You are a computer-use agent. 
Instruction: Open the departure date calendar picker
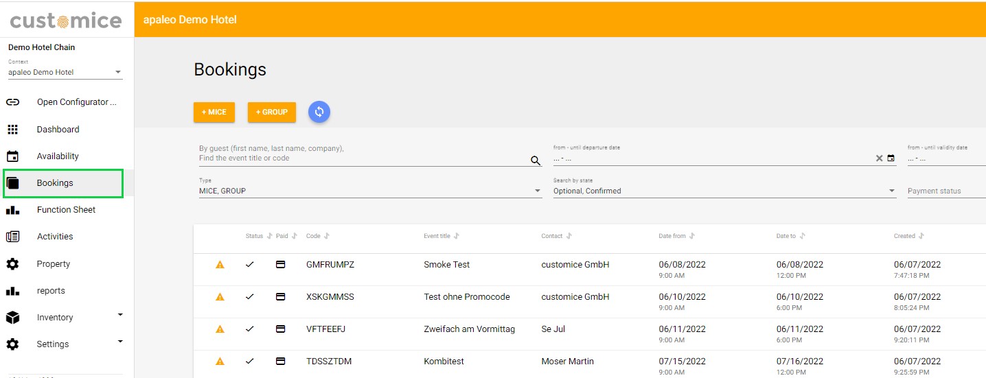[x=891, y=158]
